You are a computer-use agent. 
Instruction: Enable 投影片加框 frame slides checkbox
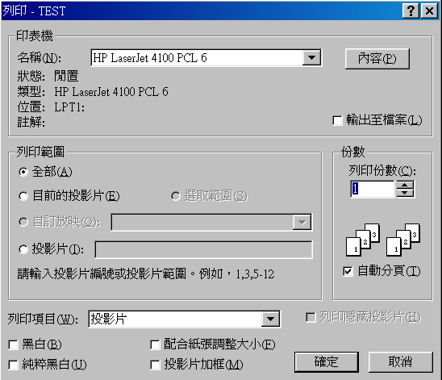click(x=155, y=365)
